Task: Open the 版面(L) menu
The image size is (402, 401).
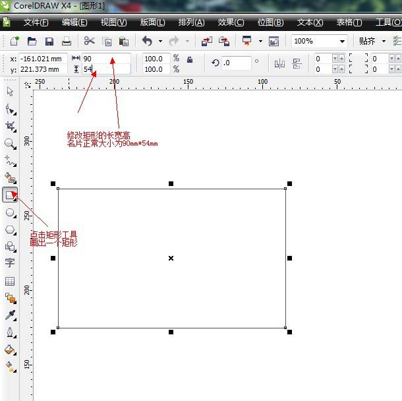Action: point(152,22)
